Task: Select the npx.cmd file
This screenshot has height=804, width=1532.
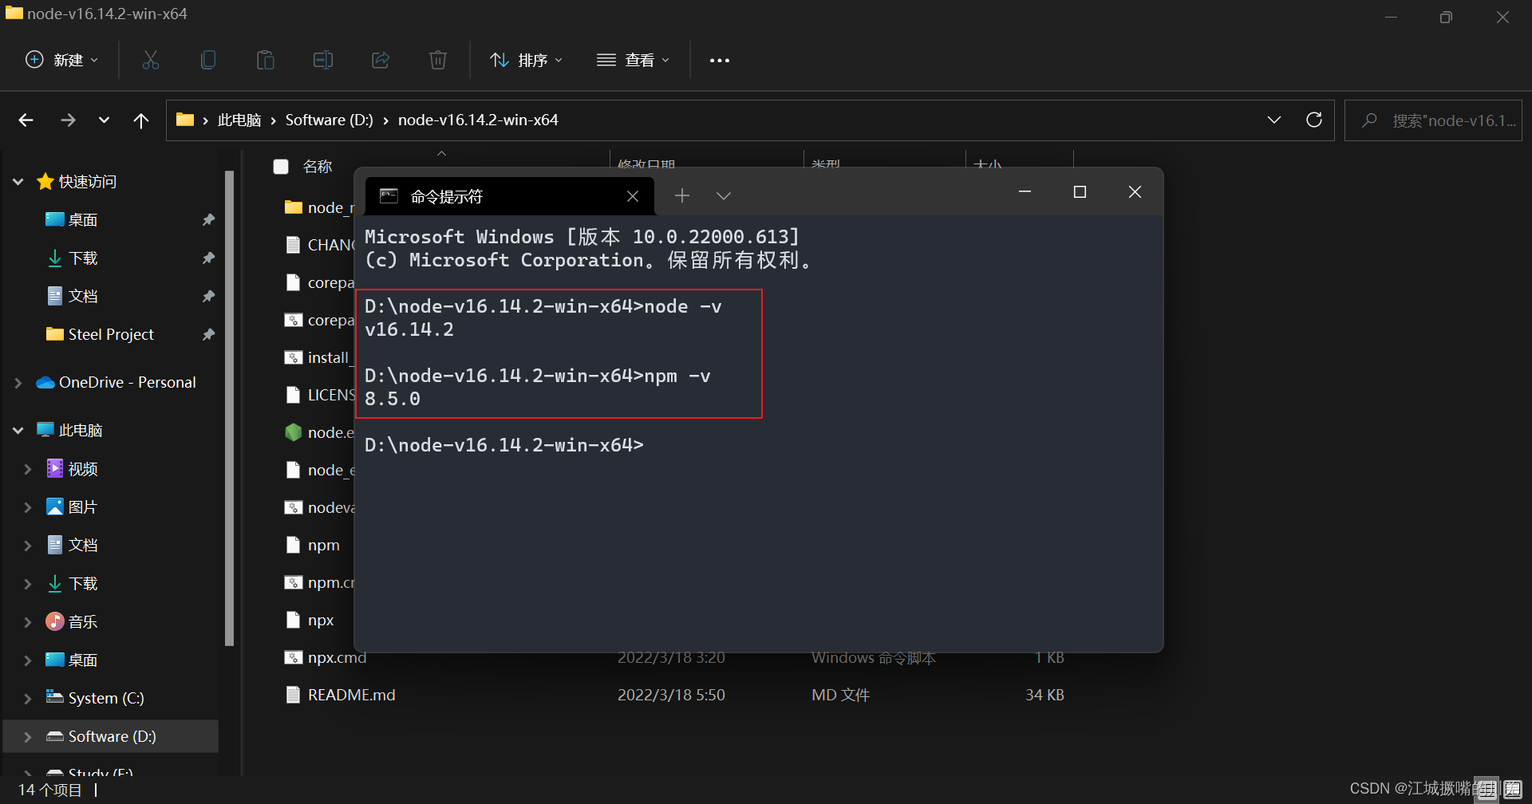Action: (x=337, y=658)
